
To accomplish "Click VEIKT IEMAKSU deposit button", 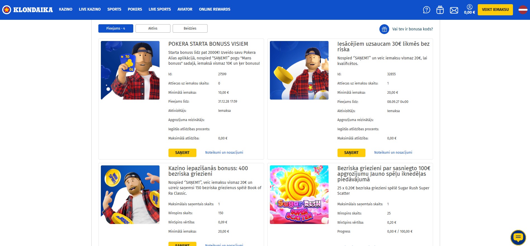I will pos(495,9).
